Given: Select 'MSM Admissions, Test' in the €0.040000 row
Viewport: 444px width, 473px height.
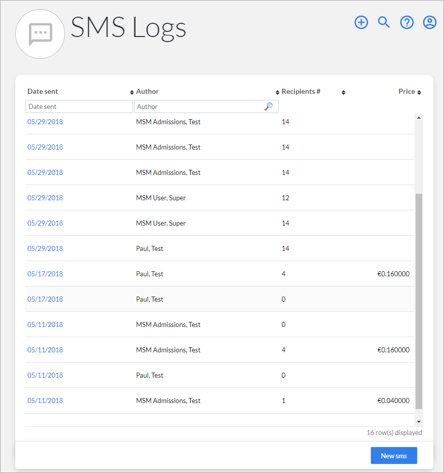Looking at the screenshot, I should [x=168, y=401].
